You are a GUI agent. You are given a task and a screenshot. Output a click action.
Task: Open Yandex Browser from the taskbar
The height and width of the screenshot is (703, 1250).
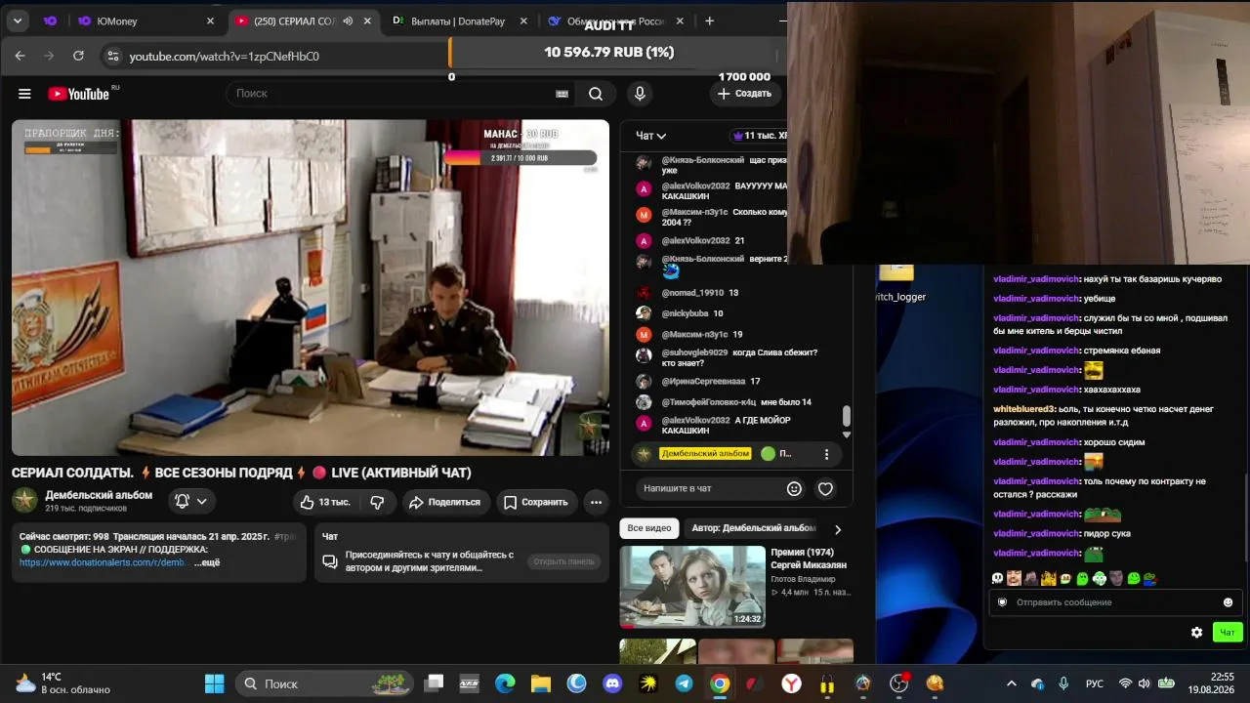tap(791, 683)
